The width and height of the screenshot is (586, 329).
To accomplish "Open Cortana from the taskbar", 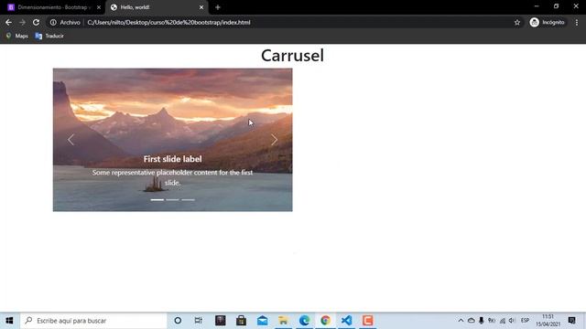I will [178, 321].
